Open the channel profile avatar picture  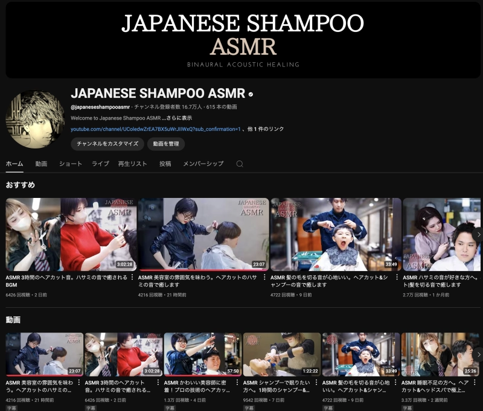(x=35, y=119)
